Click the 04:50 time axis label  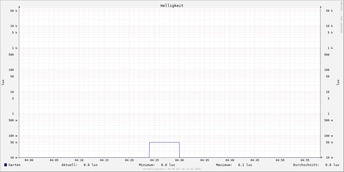point(280,160)
